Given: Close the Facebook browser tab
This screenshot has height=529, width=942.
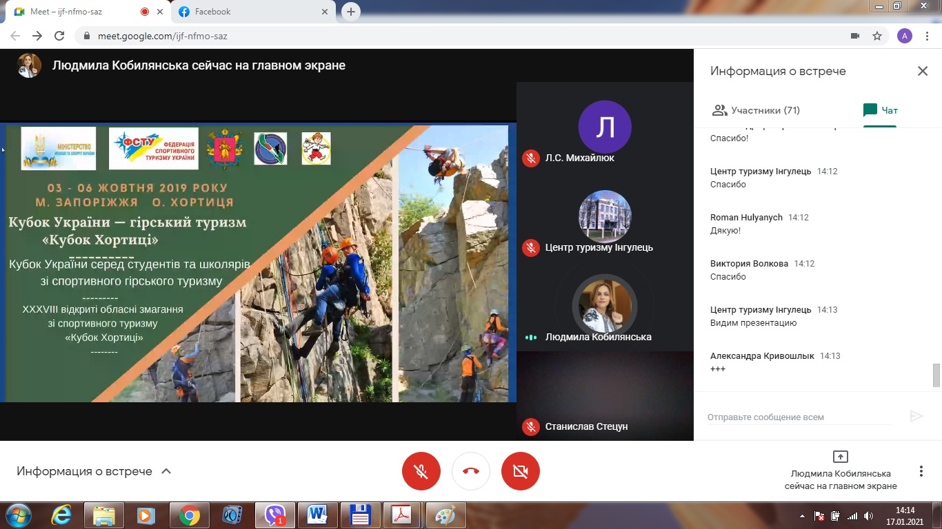Looking at the screenshot, I should tap(325, 12).
